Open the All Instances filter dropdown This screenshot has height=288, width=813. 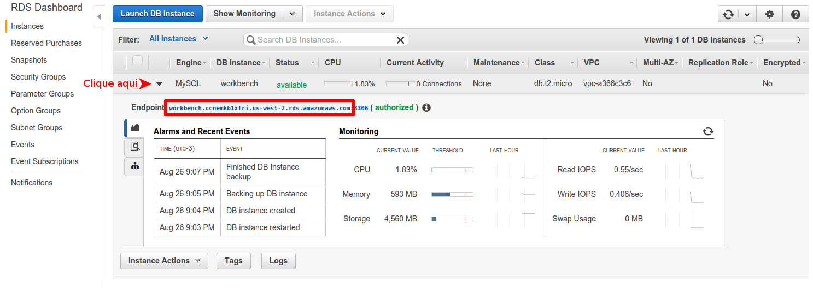pyautogui.click(x=178, y=39)
